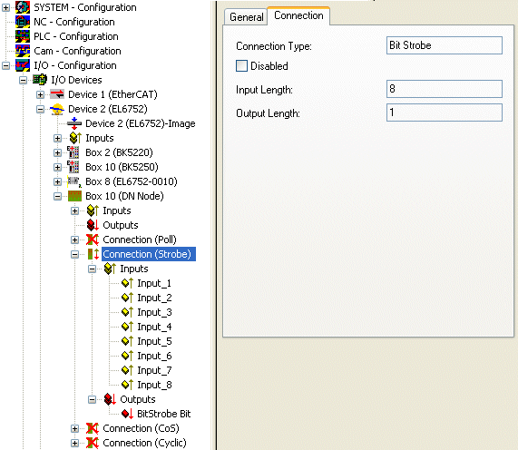
Task: Click the Connection (CoS) disabled icon
Action: click(93, 428)
